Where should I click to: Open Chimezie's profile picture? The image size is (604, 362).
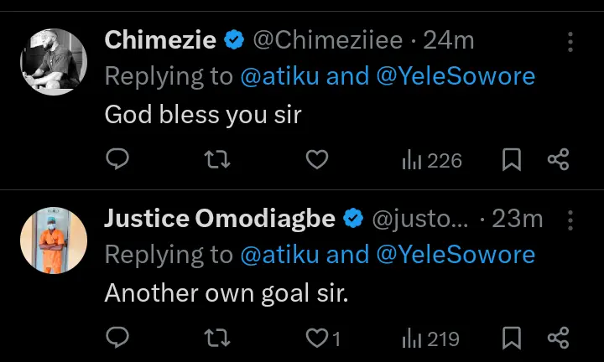(x=54, y=62)
